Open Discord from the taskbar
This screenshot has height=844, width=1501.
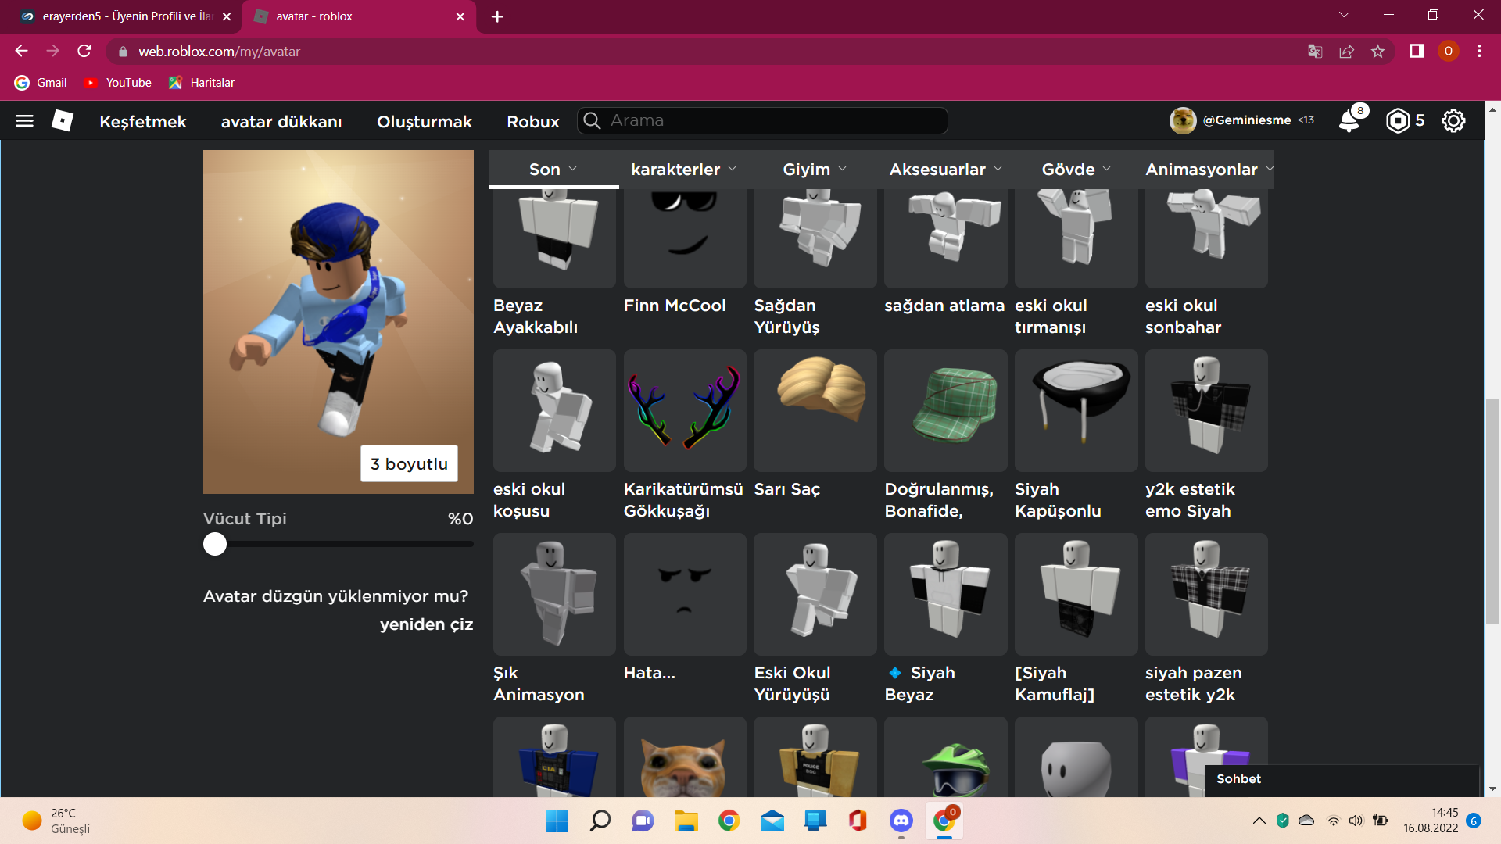901,821
